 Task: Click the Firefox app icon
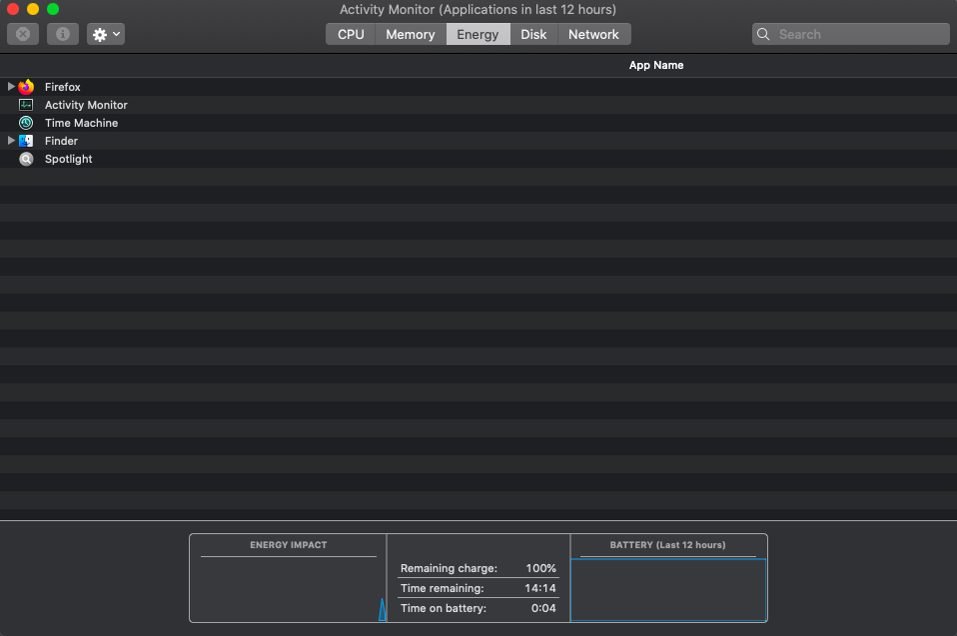coord(26,87)
